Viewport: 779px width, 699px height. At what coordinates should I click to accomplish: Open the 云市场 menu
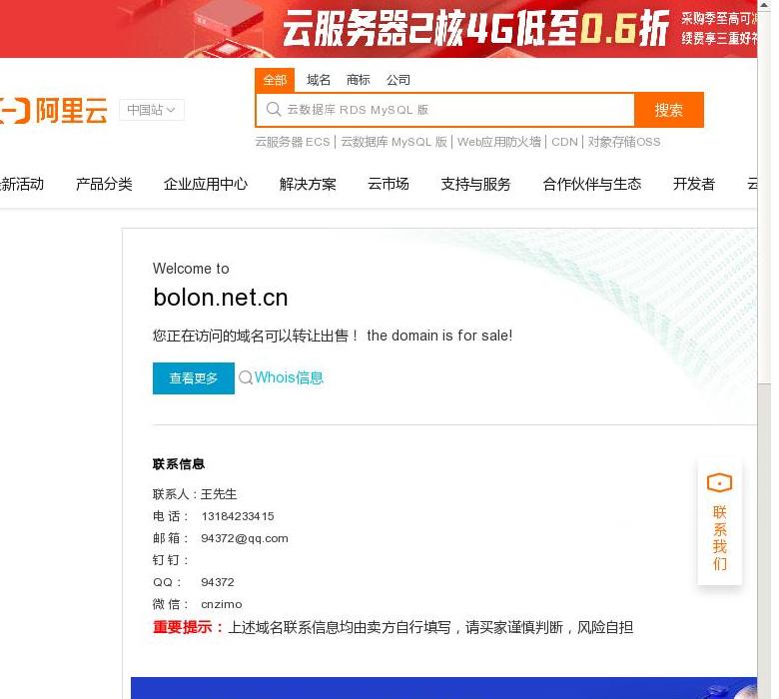389,185
